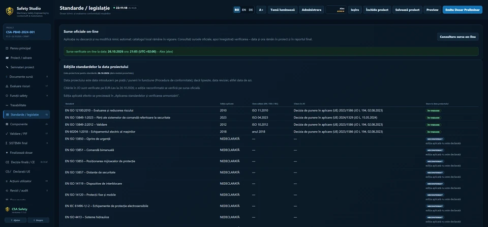488x227 pixels.
Task: Click JO citation (UE) 2024/1329 cell
Action: tap(335, 118)
